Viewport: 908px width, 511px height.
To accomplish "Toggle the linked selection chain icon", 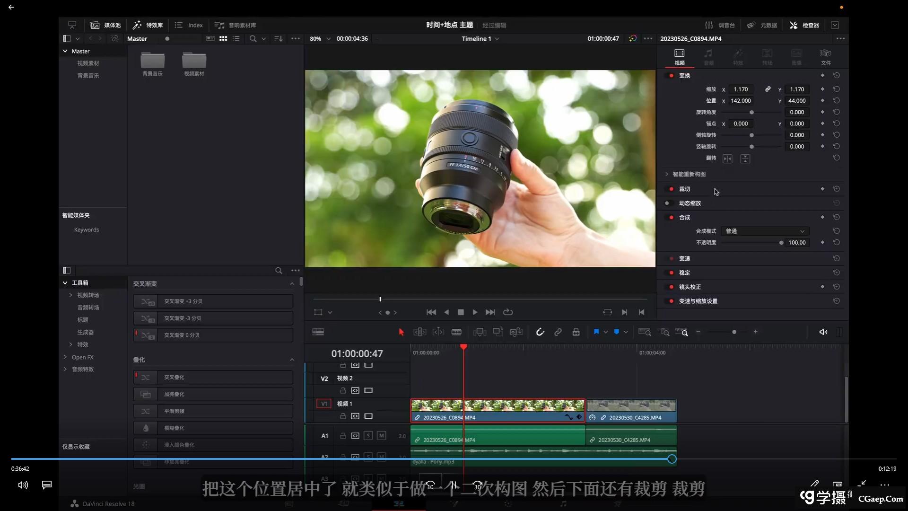I will pos(558,332).
